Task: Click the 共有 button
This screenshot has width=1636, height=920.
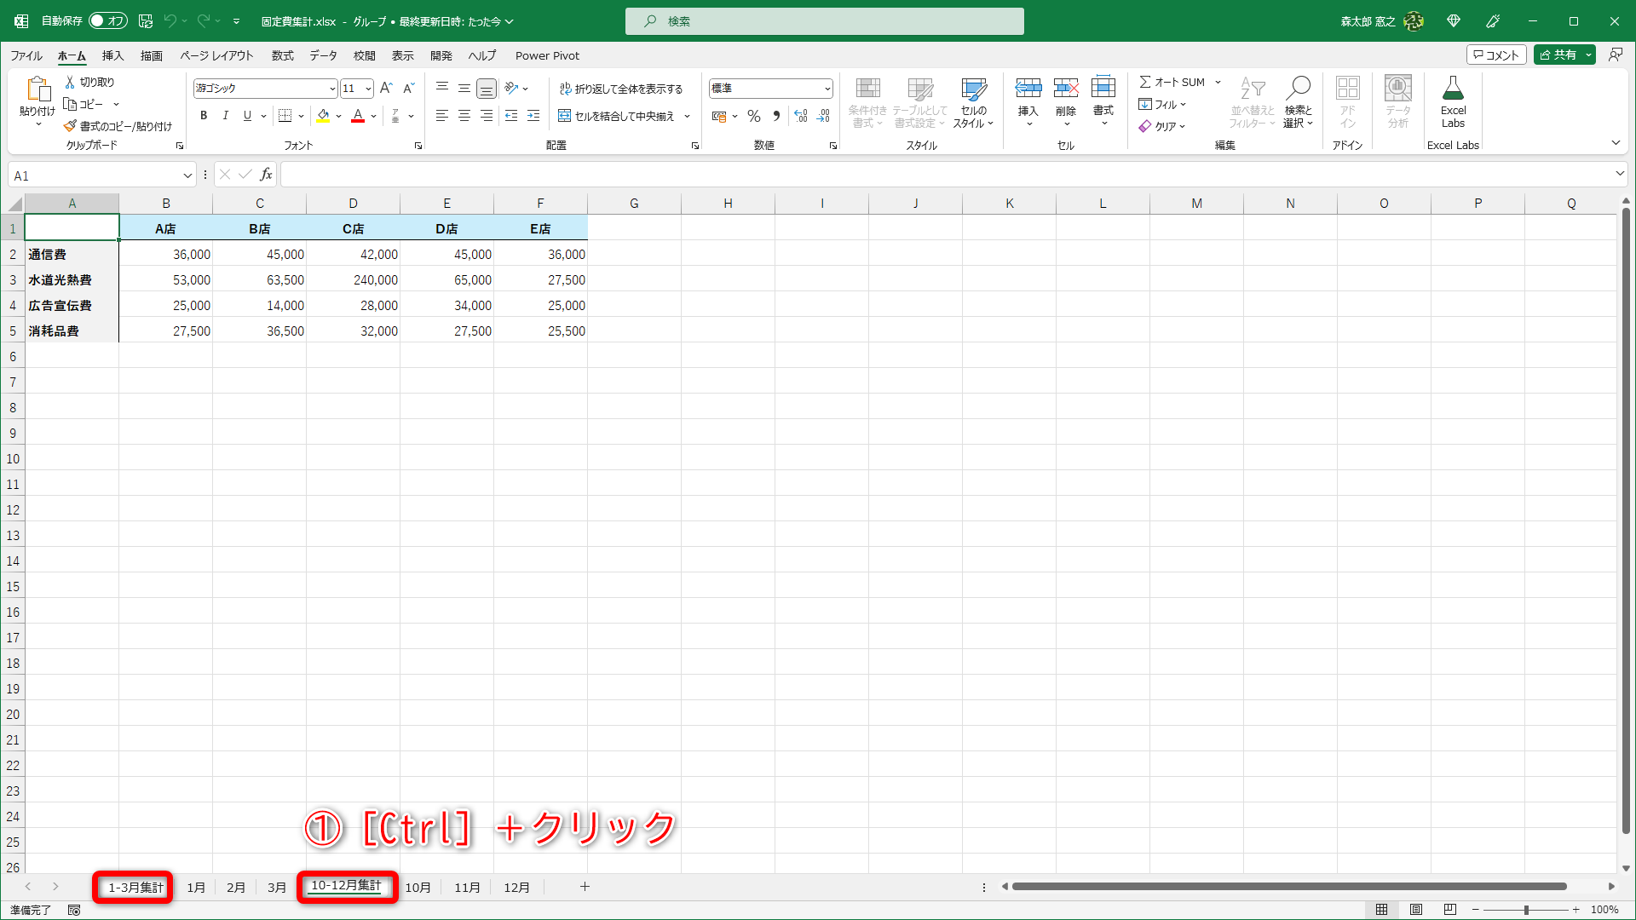Action: tap(1564, 54)
